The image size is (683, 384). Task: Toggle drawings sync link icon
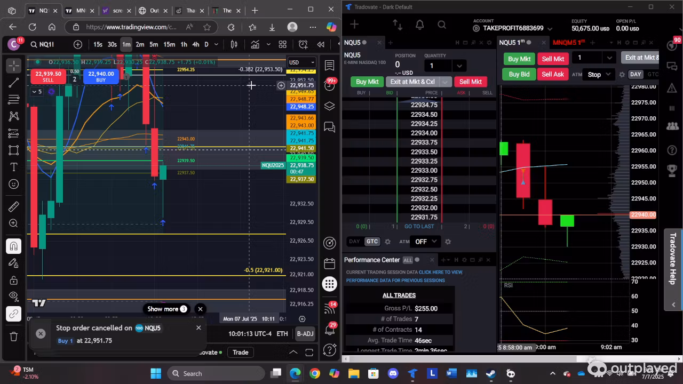[14, 314]
